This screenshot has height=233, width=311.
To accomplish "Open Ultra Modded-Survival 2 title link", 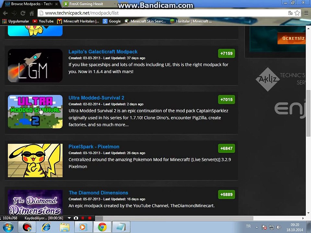I will click(97, 98).
